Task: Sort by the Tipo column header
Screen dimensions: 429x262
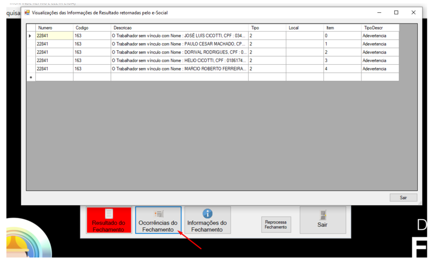Action: (267, 28)
